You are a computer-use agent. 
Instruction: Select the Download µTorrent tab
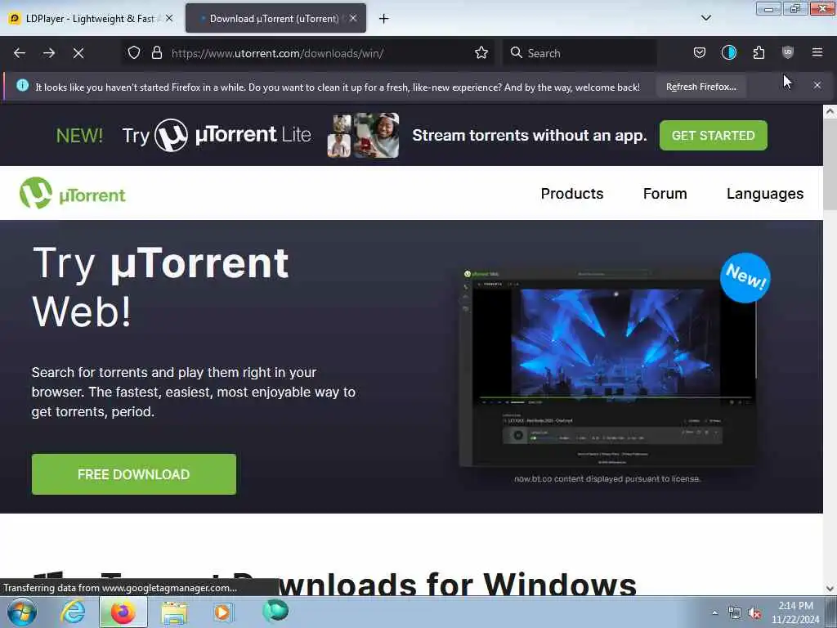(275, 19)
